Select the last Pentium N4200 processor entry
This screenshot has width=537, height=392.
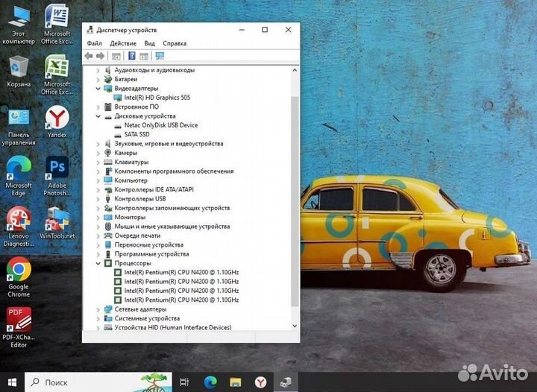[181, 300]
